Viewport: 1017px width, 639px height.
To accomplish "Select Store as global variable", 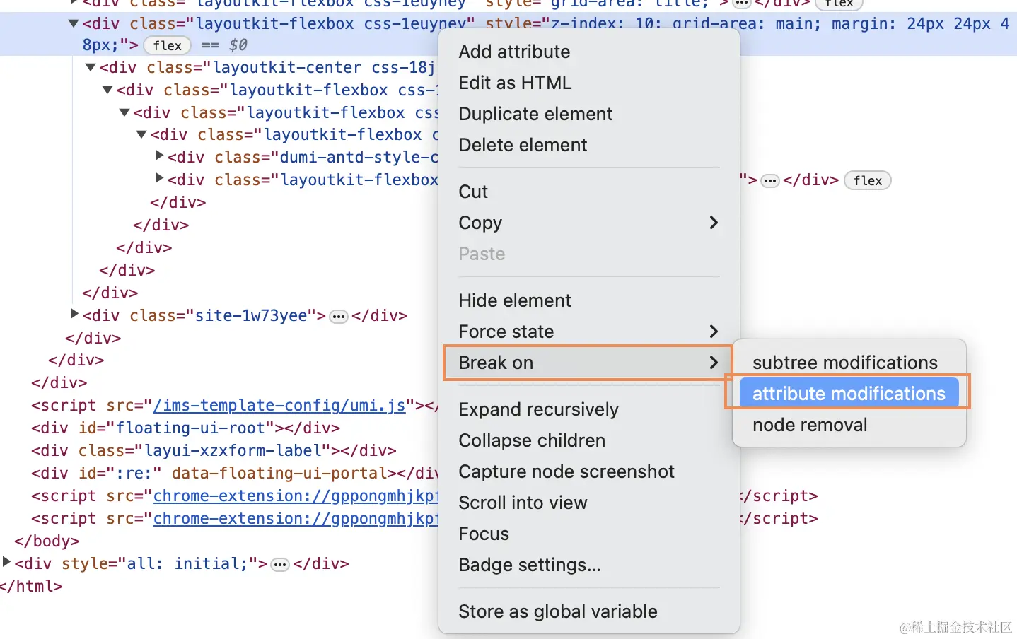I will point(558,611).
